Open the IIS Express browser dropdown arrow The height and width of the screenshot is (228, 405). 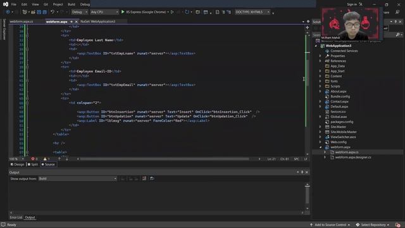[x=168, y=12]
